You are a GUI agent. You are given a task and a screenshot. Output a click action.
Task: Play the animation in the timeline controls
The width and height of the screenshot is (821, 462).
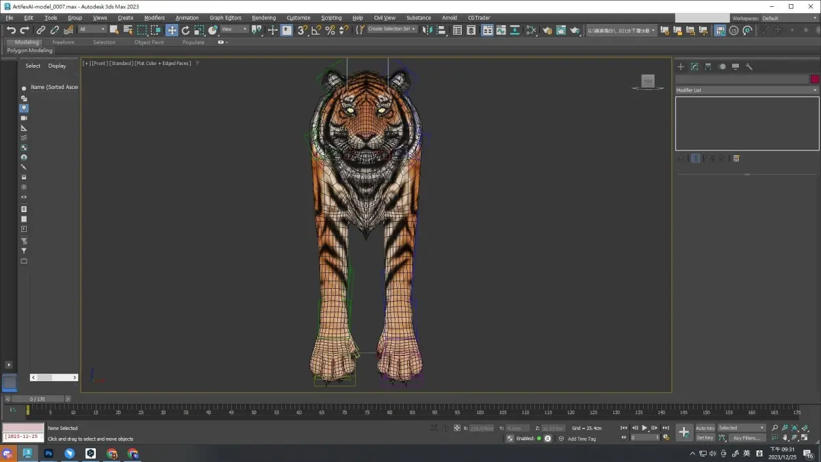coord(644,428)
